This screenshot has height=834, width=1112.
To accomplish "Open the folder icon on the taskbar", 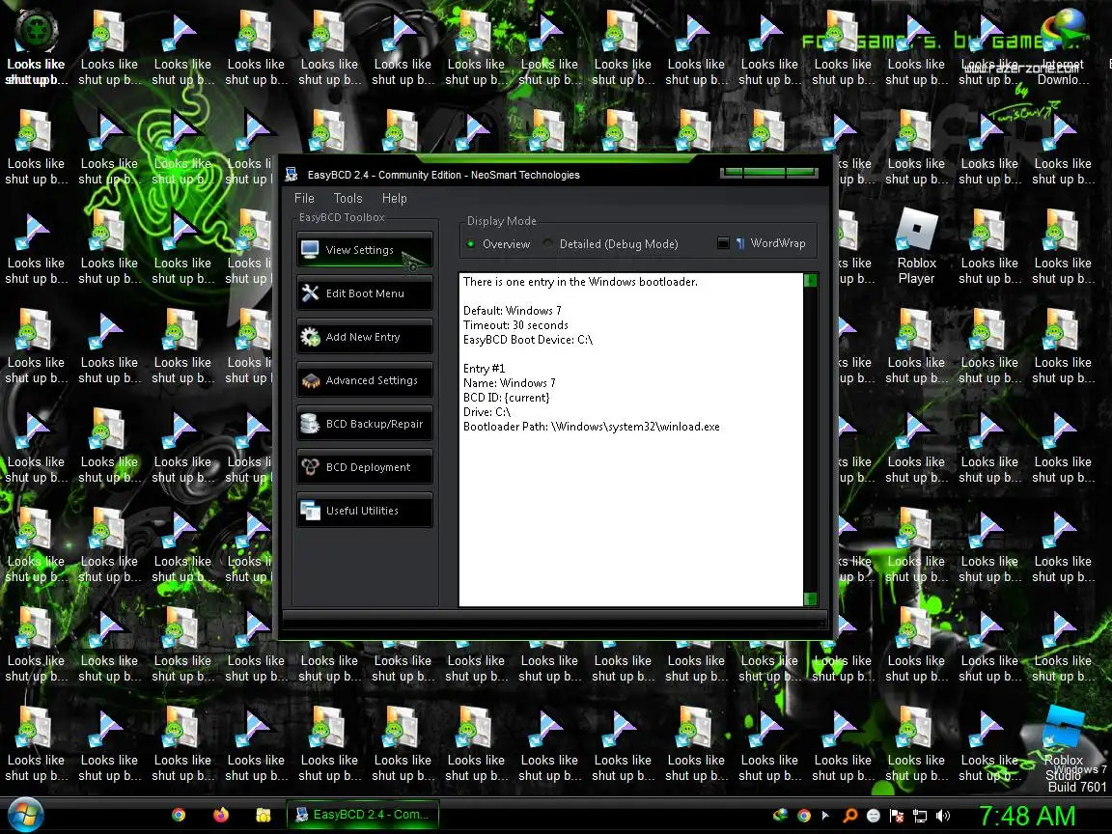I will pos(264,815).
